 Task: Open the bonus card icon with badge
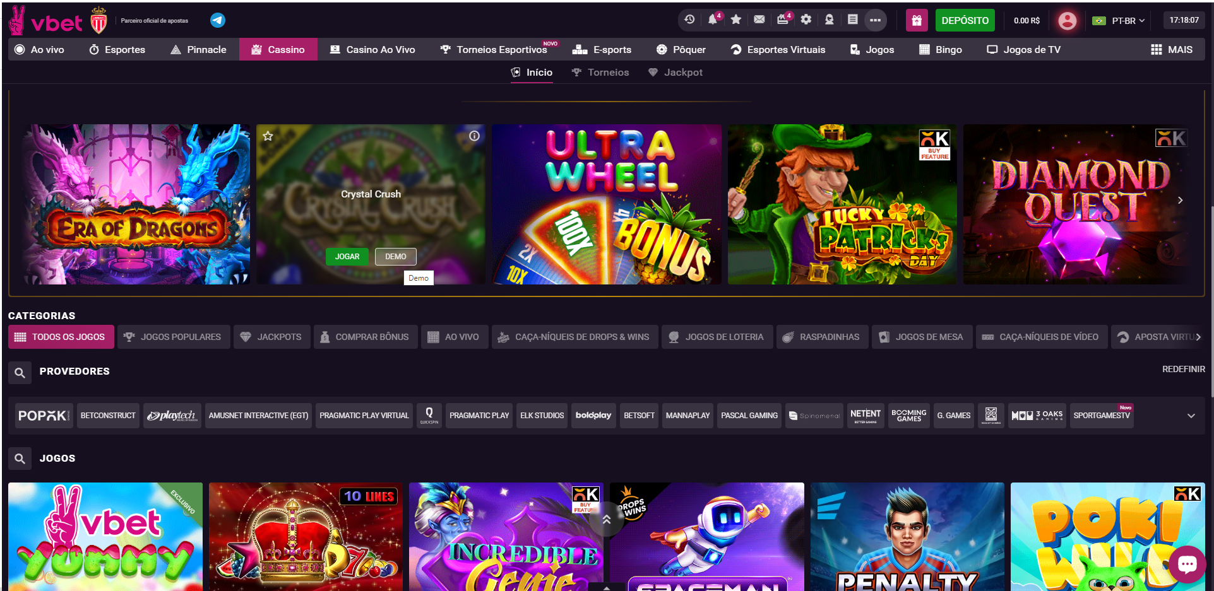[x=783, y=20]
